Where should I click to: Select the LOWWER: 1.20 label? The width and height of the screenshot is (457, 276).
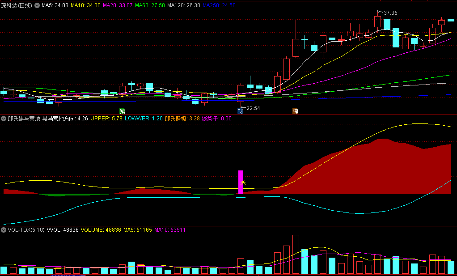tap(144, 119)
